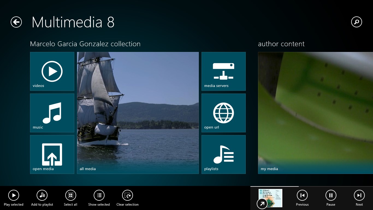Browse available media servers
The image size is (373, 210).
point(223,71)
